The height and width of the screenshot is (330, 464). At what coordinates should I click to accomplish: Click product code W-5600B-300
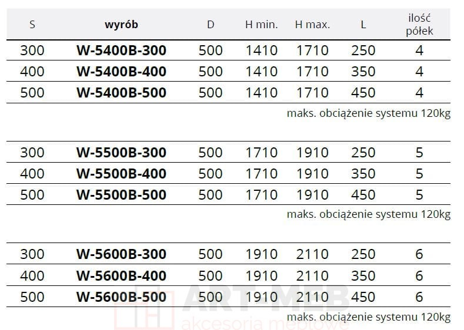[121, 254]
